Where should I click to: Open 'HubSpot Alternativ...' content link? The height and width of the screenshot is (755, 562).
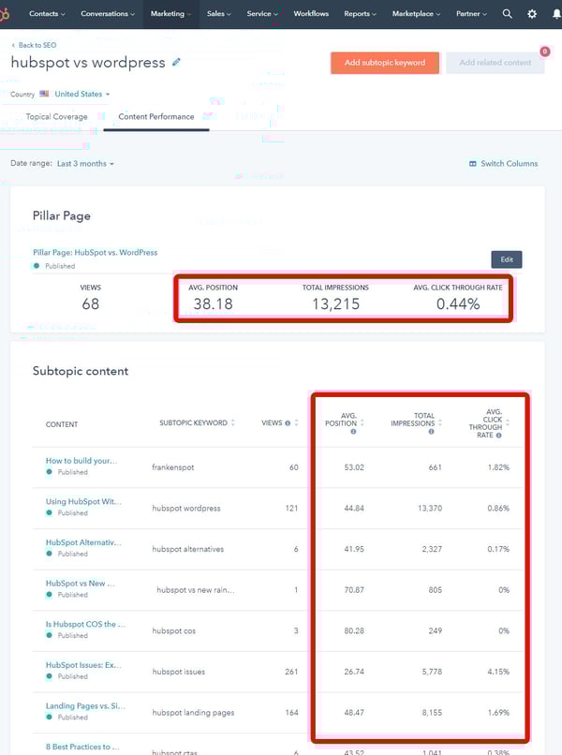point(83,542)
